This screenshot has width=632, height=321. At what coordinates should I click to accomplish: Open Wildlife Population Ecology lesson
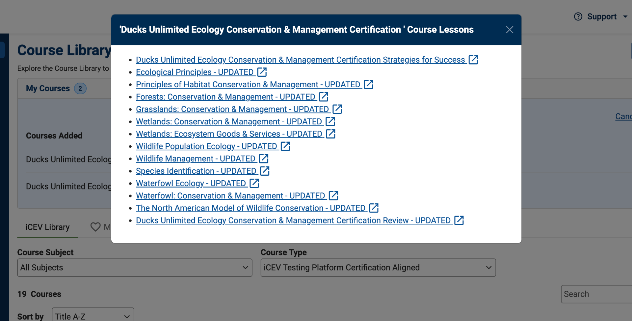pyautogui.click(x=207, y=146)
